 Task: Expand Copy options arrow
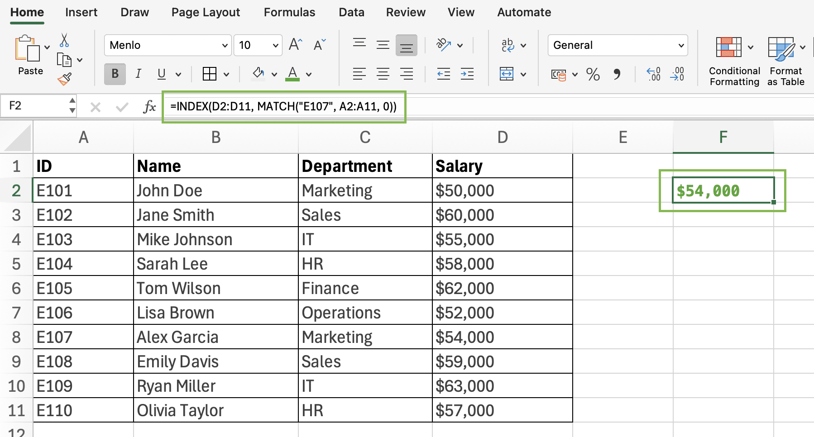coord(80,60)
